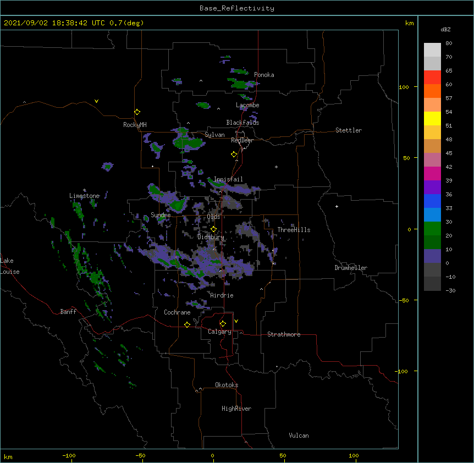Click the RedDeer city label

coord(242,140)
